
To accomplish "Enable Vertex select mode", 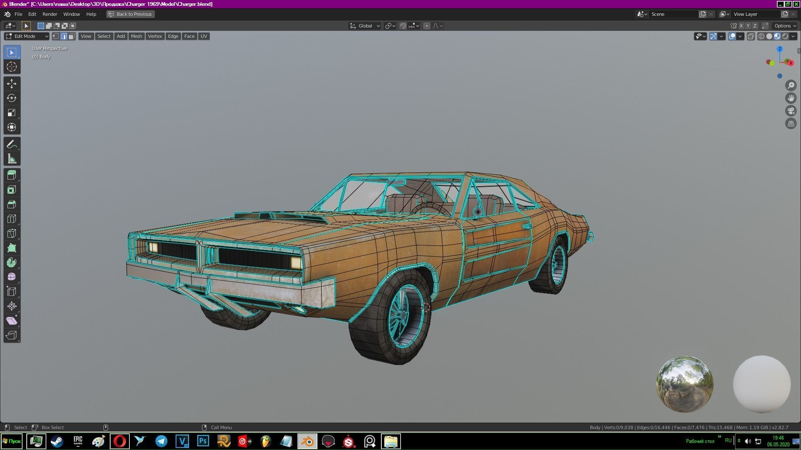I will (56, 36).
